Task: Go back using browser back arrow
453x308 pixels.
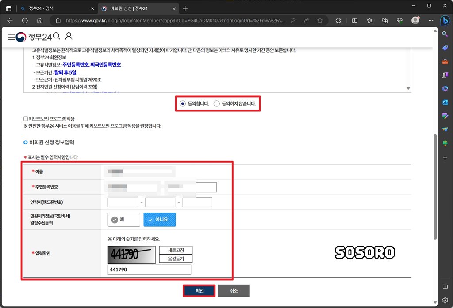Action: (x=10, y=20)
